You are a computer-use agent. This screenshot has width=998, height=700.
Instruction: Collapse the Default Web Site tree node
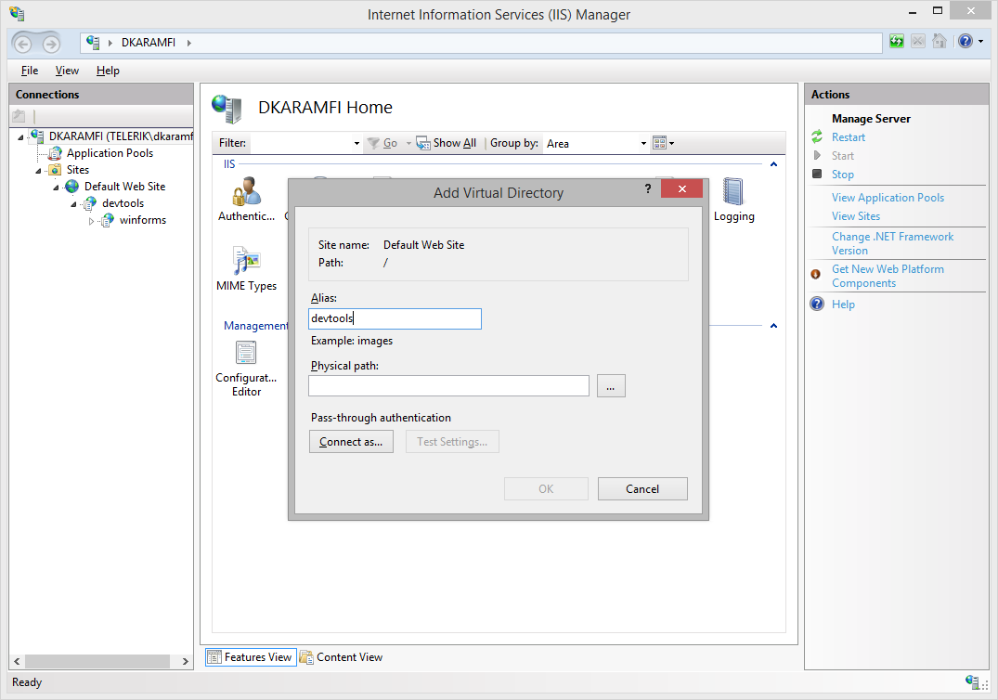pyautogui.click(x=56, y=187)
